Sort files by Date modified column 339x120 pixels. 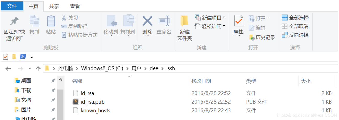pos(201,81)
